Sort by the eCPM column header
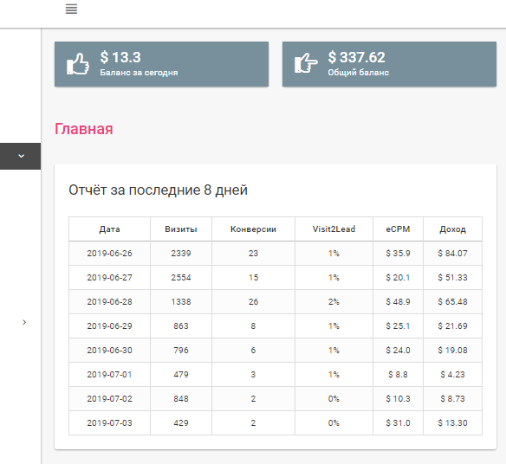506x464 pixels. point(398,229)
